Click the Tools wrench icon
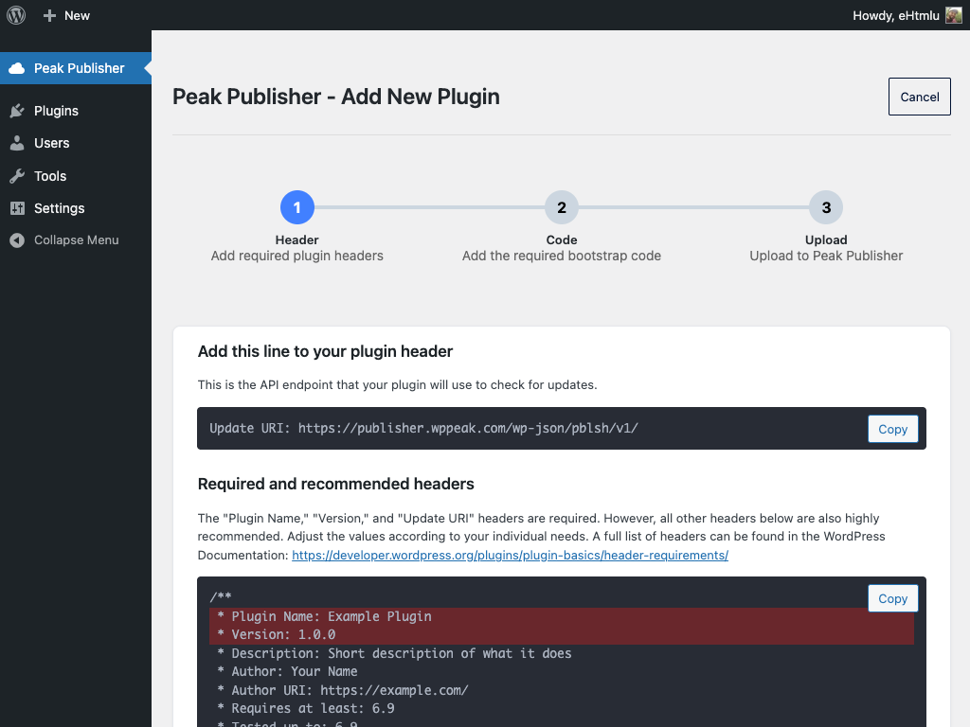This screenshot has height=727, width=970. 16,176
